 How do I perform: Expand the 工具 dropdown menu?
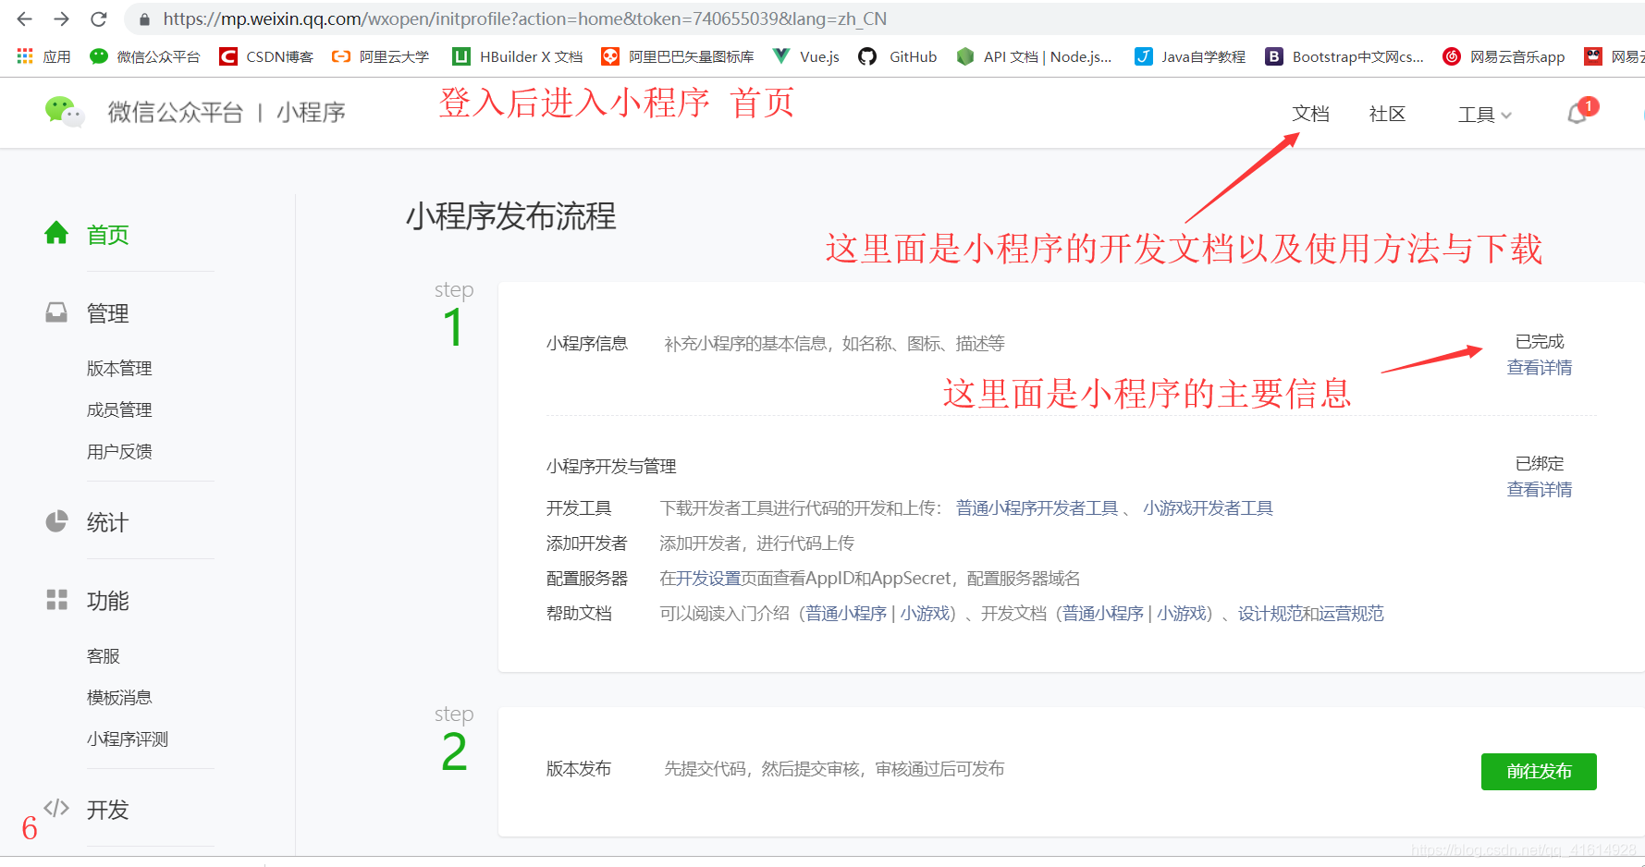(x=1484, y=115)
